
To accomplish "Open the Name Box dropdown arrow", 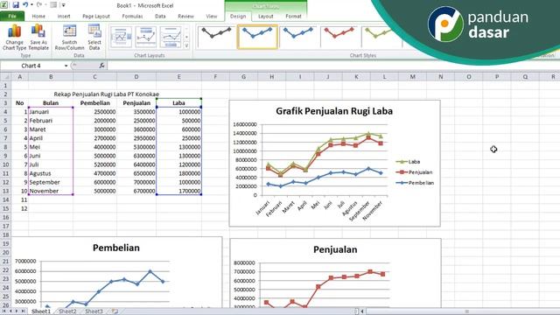I will (66, 66).
